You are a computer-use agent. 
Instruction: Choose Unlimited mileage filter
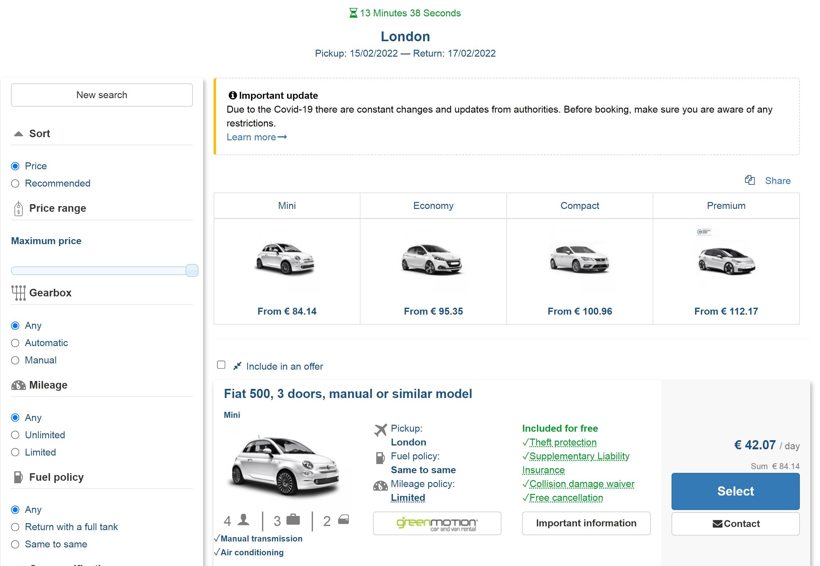click(15, 435)
